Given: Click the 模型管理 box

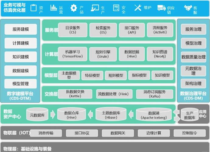Looking at the screenshot, I should pos(21,84).
